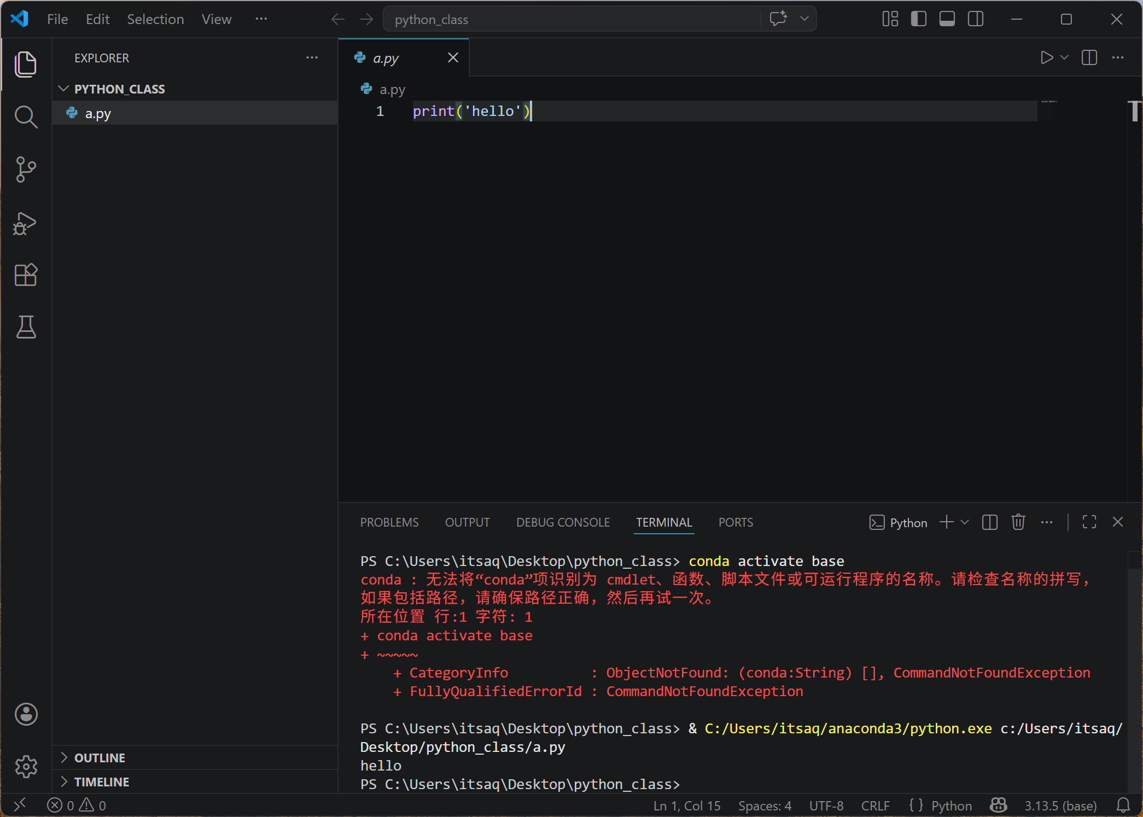Open the Run and Debug view

pos(26,223)
